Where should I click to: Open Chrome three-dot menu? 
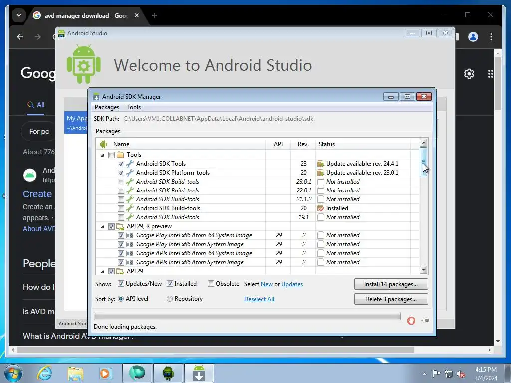[x=491, y=37]
